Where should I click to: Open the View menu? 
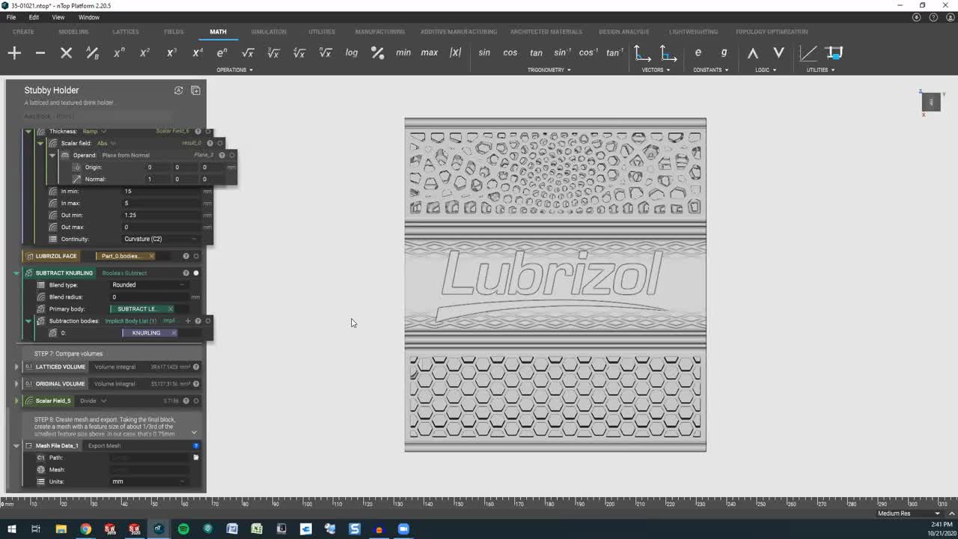coord(58,17)
